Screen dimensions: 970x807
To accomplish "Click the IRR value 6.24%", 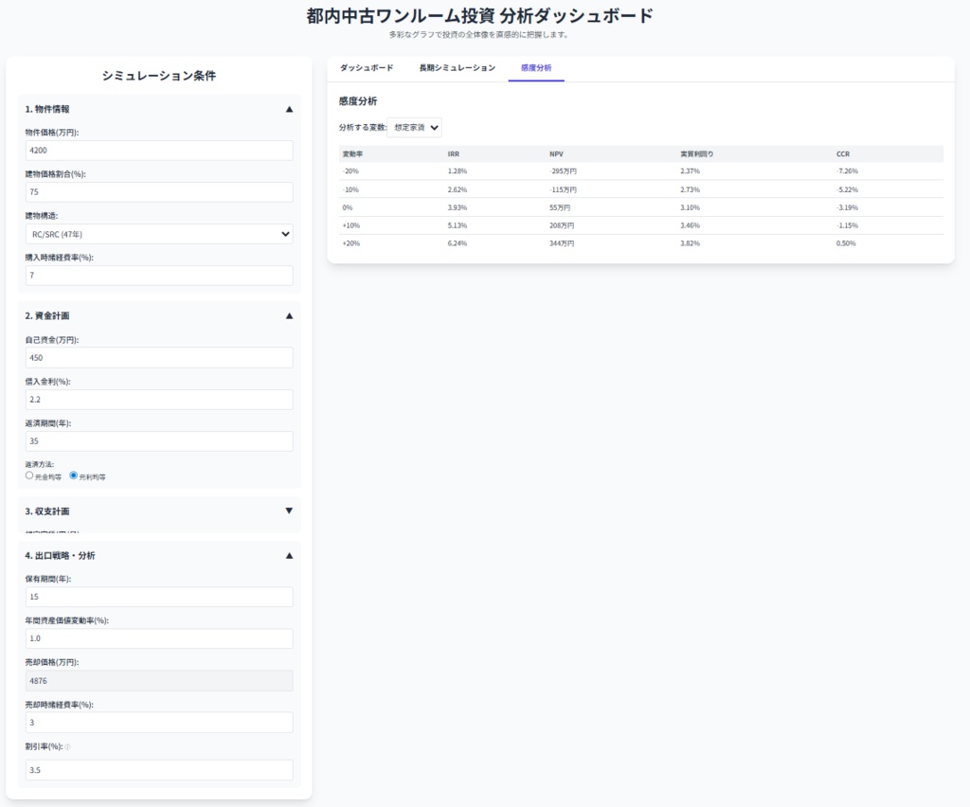I will point(458,243).
